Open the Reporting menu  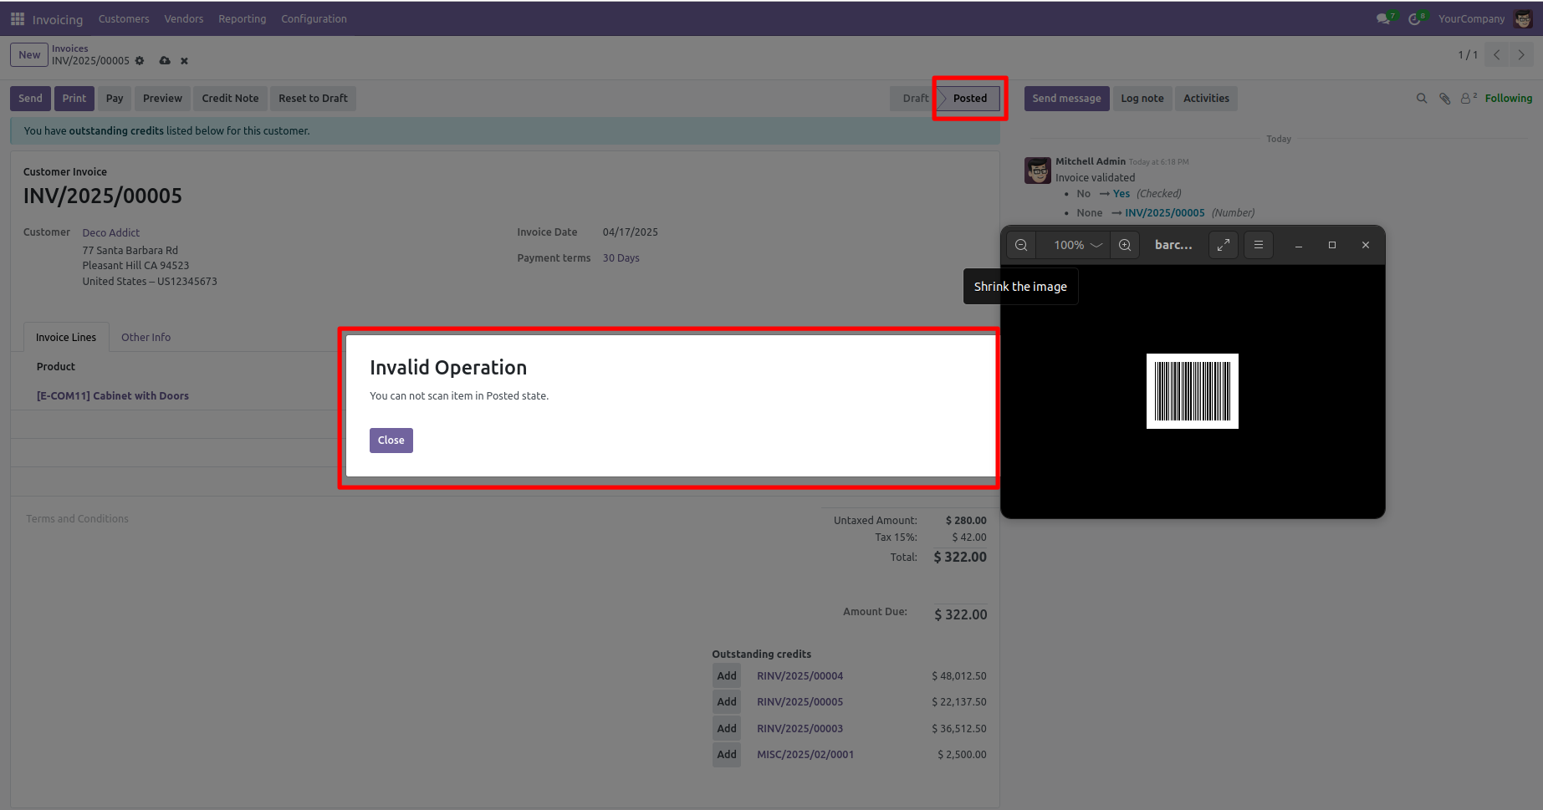coord(243,18)
